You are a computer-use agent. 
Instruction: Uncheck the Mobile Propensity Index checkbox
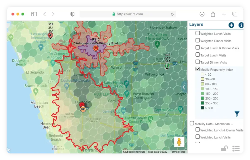coord(198,69)
